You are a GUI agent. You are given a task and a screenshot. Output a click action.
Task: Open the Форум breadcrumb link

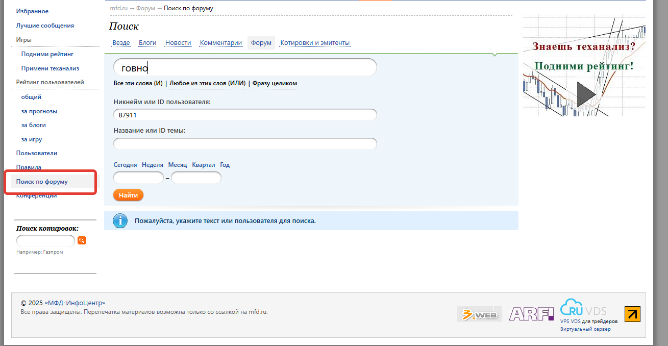point(146,8)
